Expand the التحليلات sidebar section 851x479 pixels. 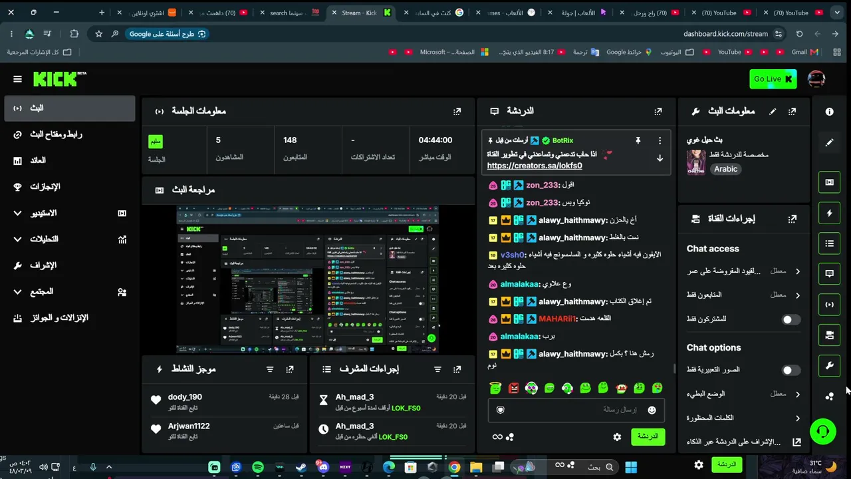point(69,239)
